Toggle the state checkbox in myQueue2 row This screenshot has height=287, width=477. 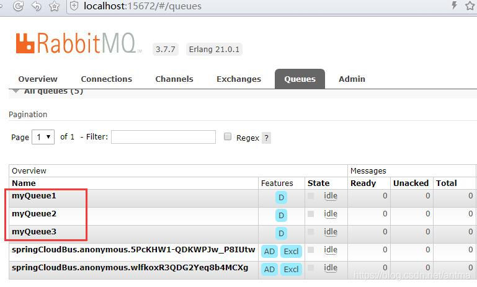coord(311,214)
